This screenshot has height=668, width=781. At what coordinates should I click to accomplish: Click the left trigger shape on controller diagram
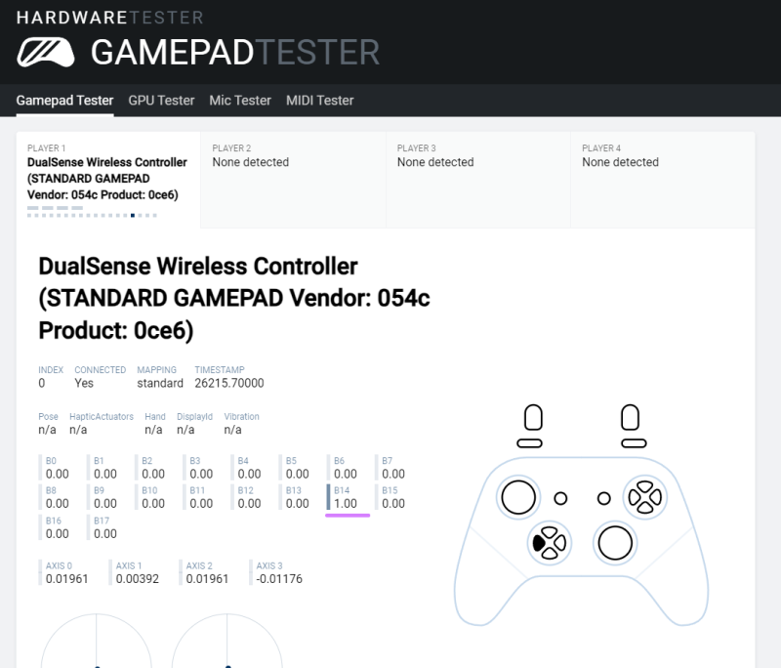pyautogui.click(x=533, y=417)
